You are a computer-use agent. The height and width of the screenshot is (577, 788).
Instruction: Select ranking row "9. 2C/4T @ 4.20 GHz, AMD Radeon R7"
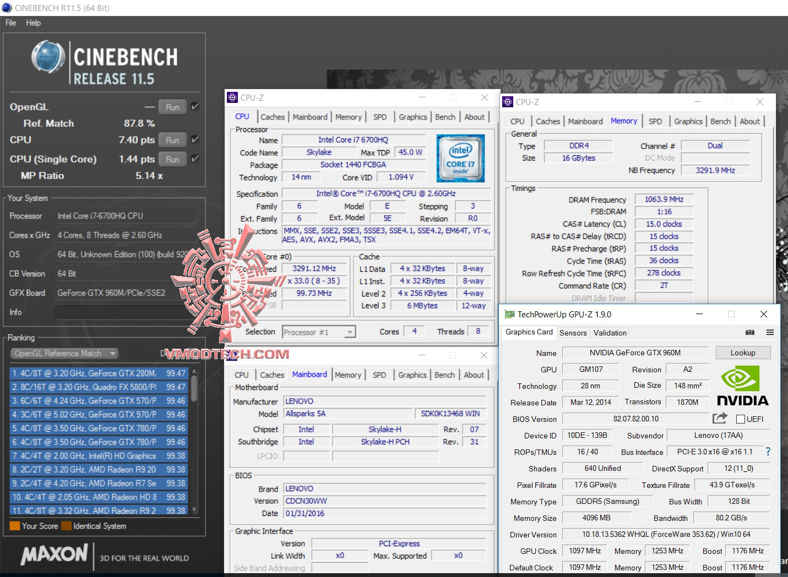click(x=99, y=483)
